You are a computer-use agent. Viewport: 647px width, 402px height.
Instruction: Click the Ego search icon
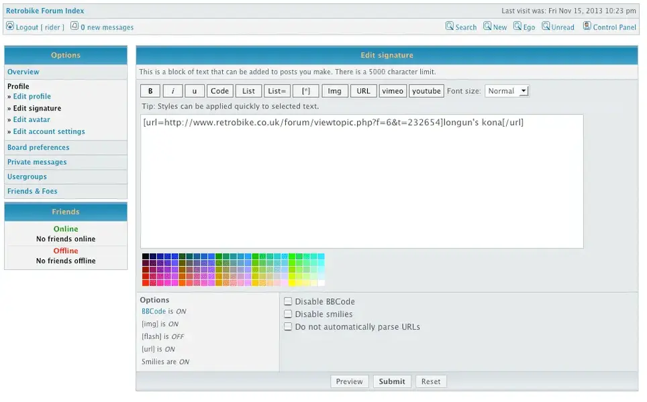pyautogui.click(x=517, y=27)
